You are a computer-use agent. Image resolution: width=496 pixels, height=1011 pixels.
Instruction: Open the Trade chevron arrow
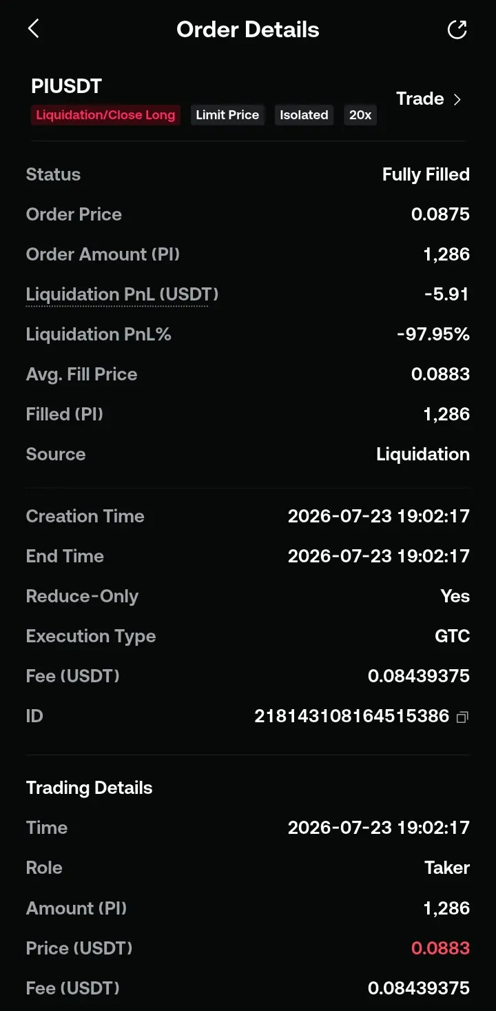457,99
